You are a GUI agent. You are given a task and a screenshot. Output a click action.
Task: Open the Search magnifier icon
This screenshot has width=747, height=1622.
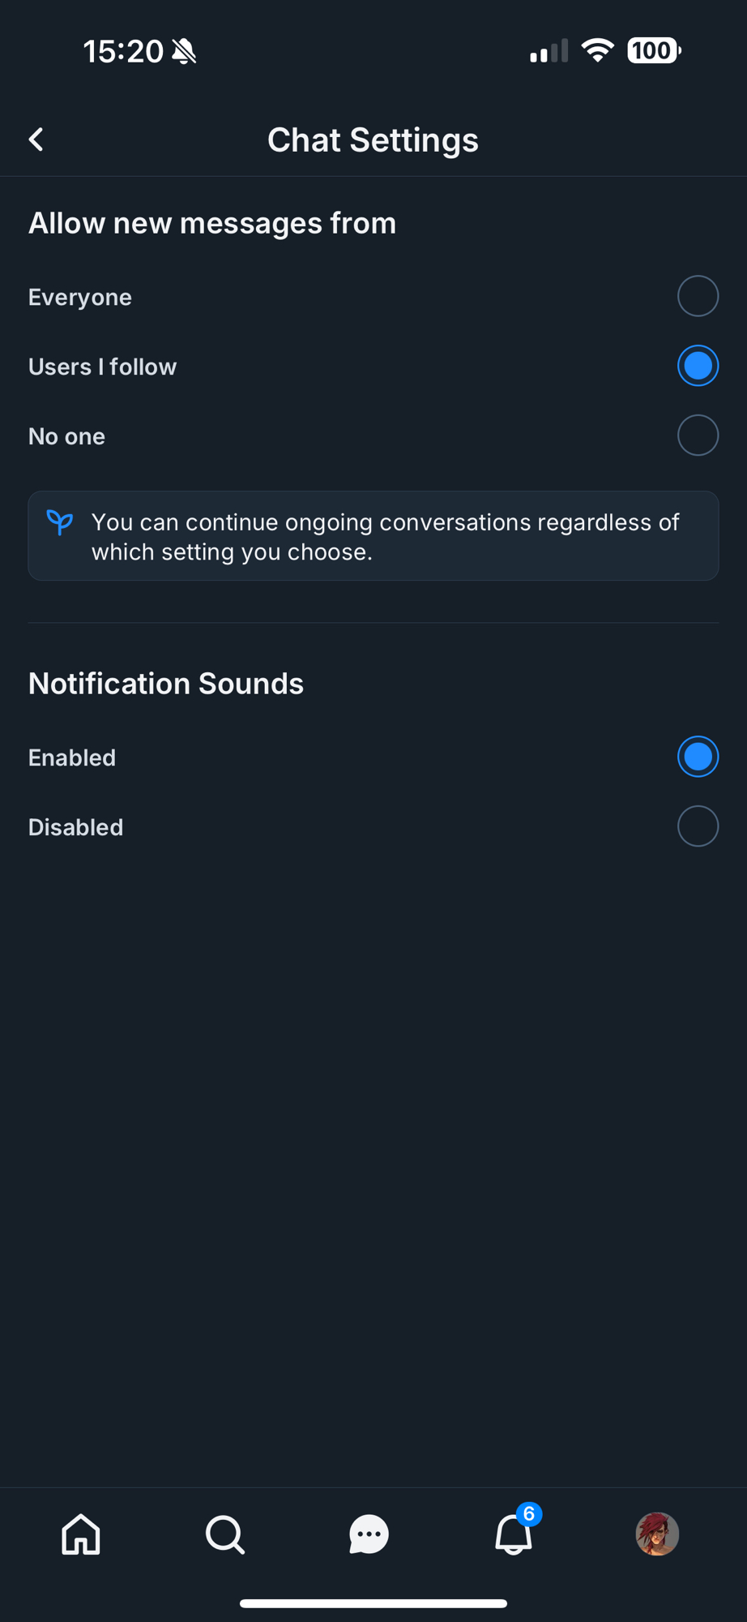click(x=224, y=1534)
